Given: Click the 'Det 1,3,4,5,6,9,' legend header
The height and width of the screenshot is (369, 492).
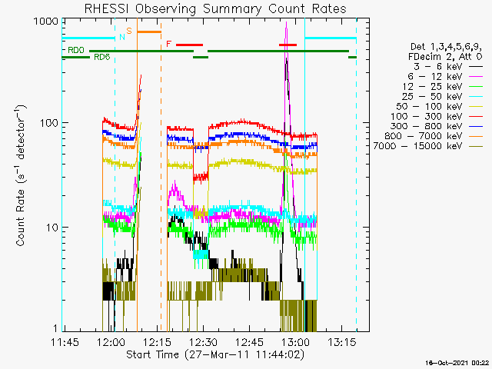Looking at the screenshot, I should tap(447, 47).
